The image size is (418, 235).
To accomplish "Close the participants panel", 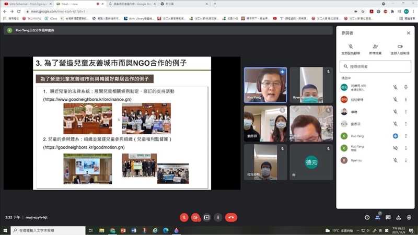I will coord(408,33).
